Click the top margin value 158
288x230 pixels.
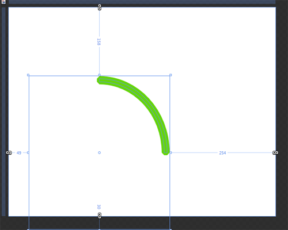[x=98, y=42]
